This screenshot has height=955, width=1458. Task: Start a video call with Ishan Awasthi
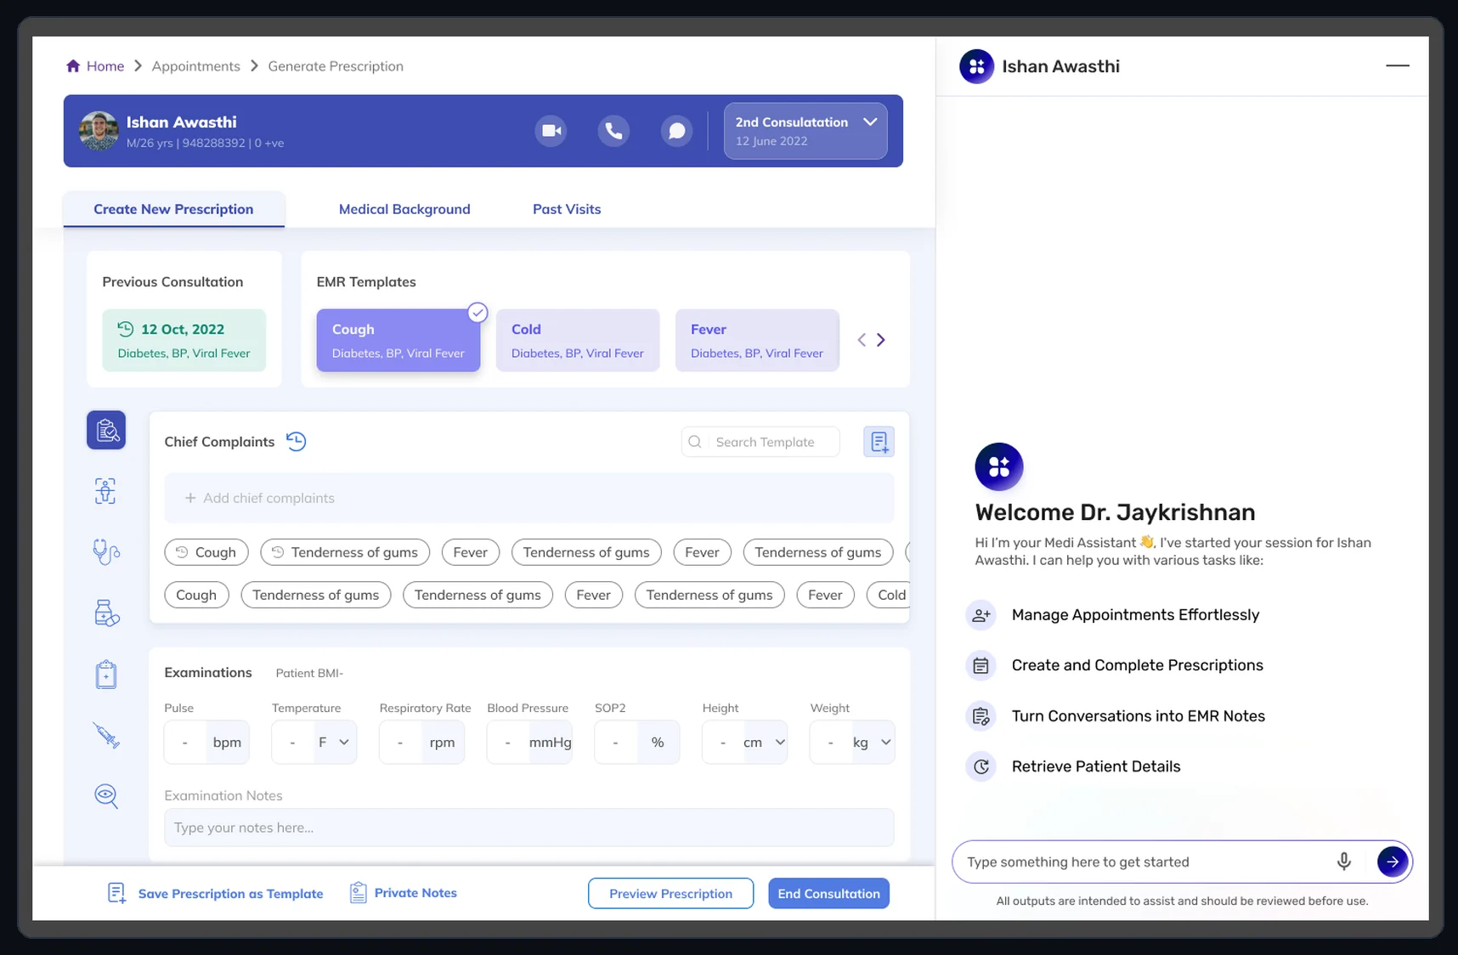click(x=551, y=131)
